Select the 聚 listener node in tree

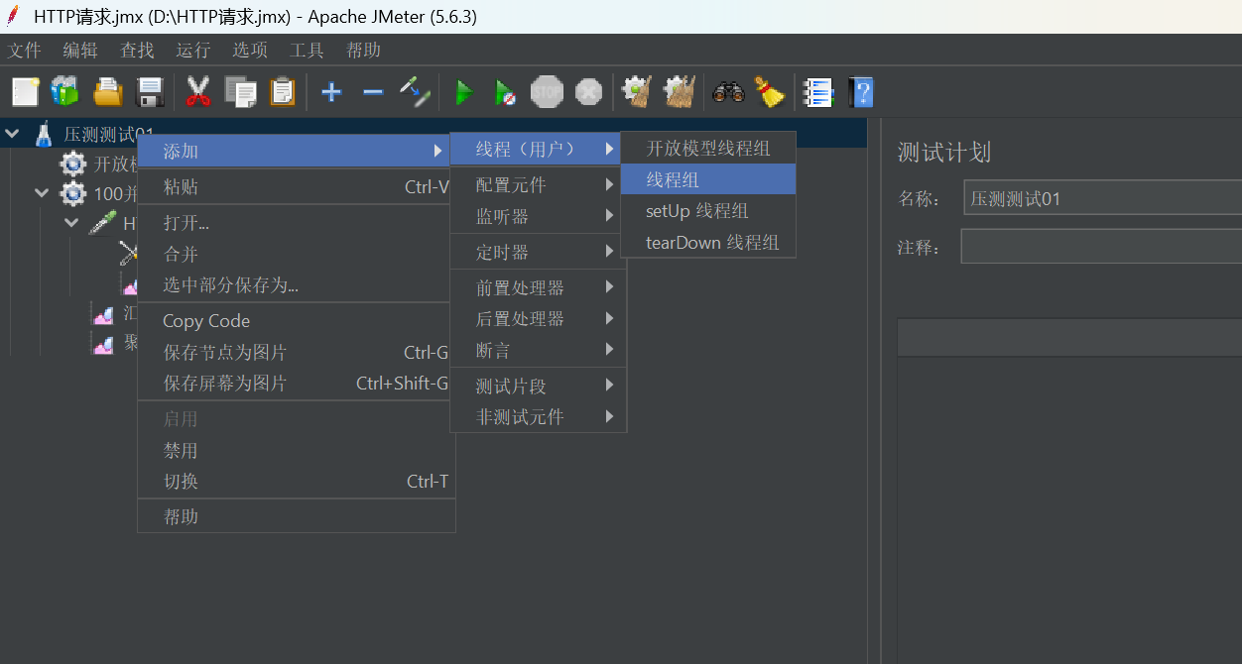(x=113, y=344)
